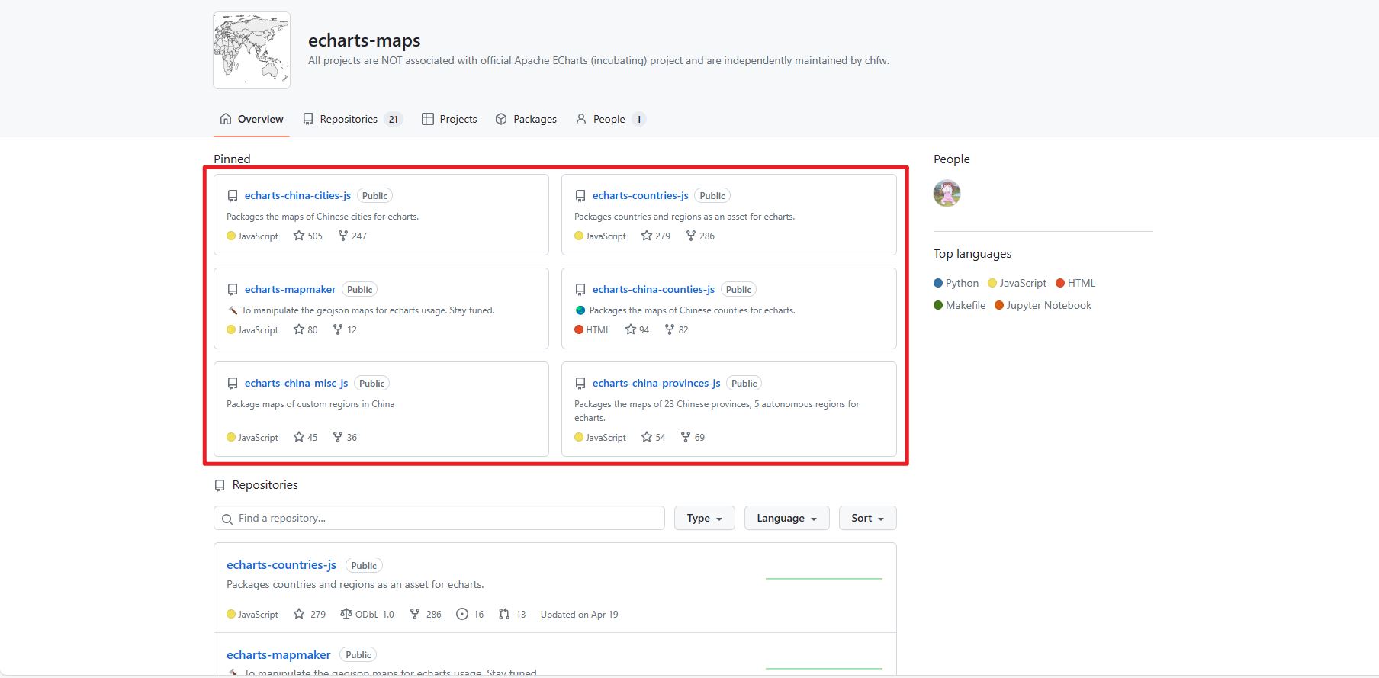Click the activity graph of echarts-countries-js

pyautogui.click(x=824, y=579)
